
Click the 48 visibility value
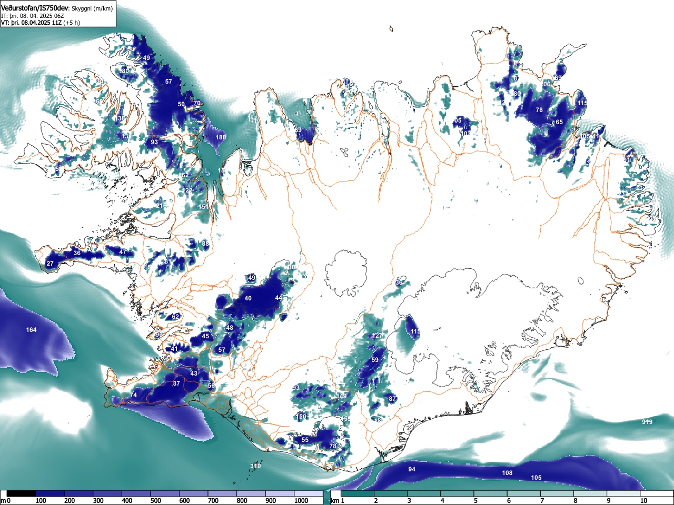click(x=229, y=328)
